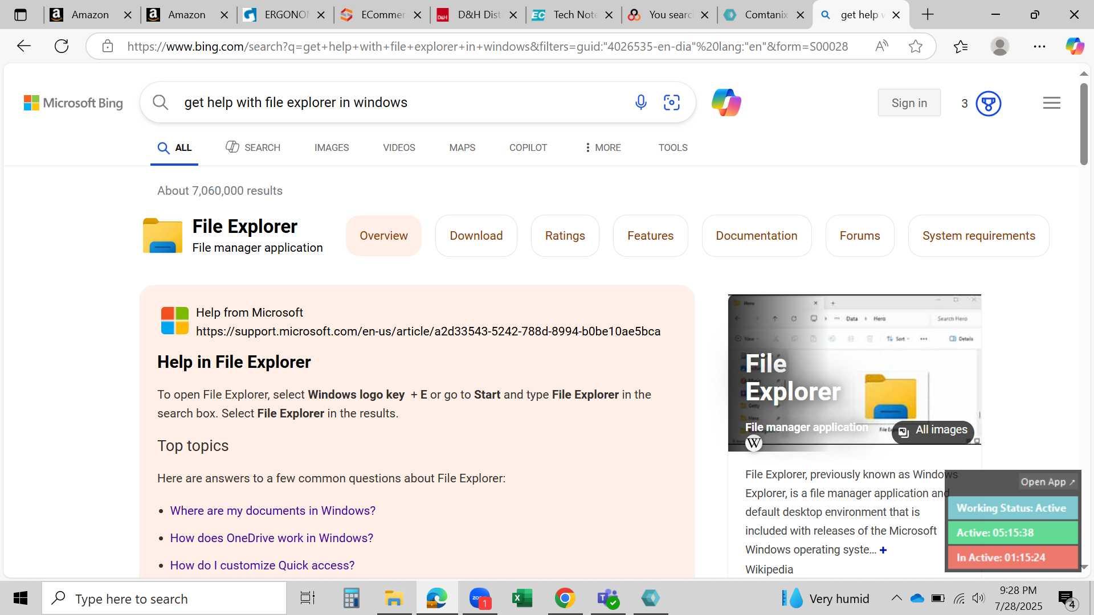Open the Copilot sidebar icon
This screenshot has height=615, width=1094.
point(1075,46)
